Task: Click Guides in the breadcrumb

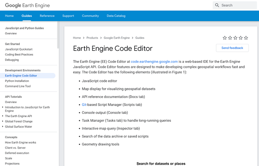Action: coord(140,38)
